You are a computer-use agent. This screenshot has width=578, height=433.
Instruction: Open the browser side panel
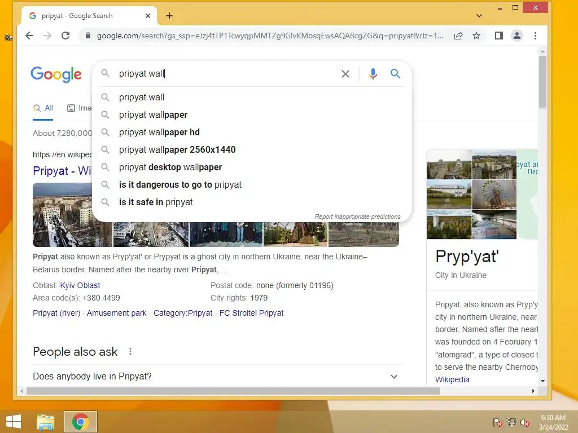click(x=499, y=36)
